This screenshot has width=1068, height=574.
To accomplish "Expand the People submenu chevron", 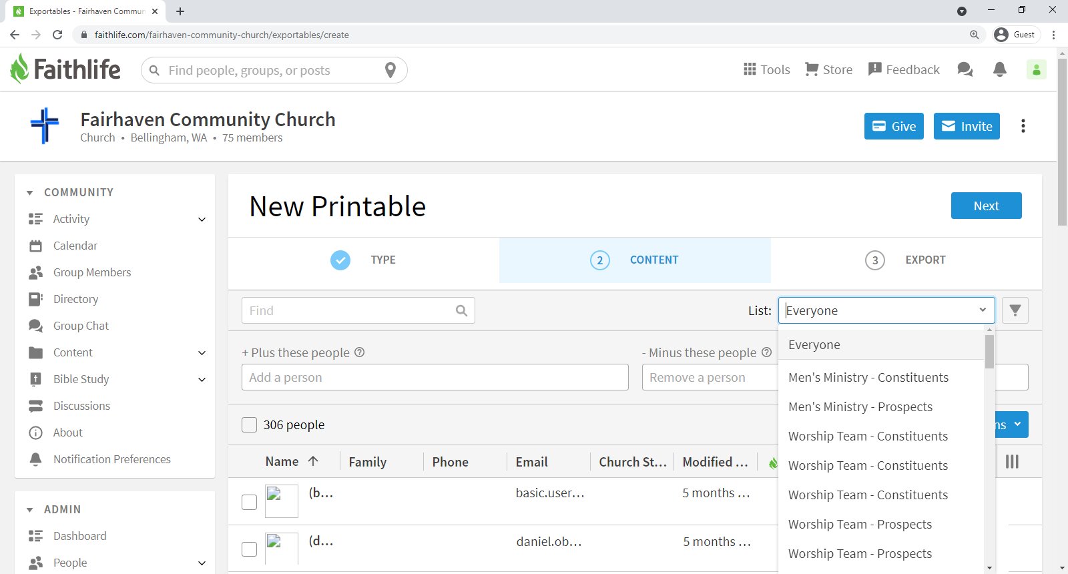I will 202,563.
